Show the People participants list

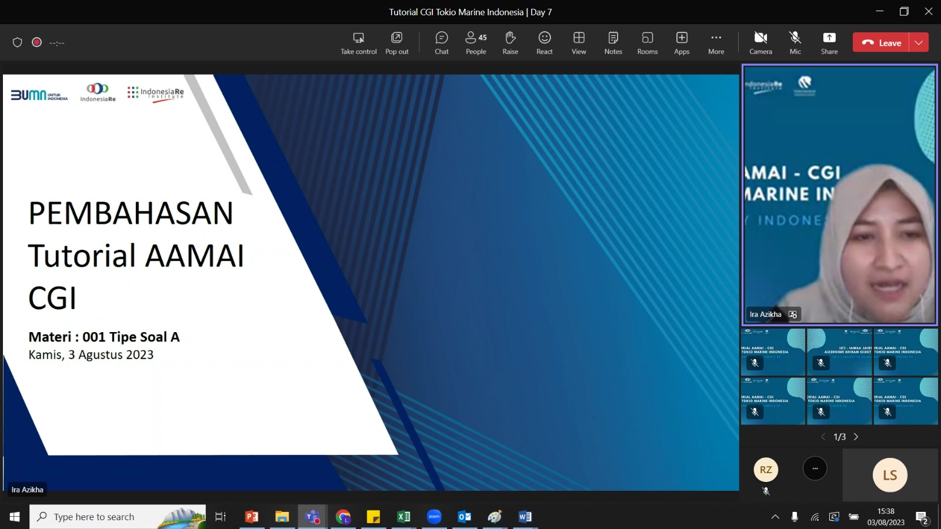pos(476,43)
